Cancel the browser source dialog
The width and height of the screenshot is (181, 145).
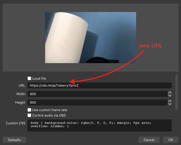click(149, 140)
